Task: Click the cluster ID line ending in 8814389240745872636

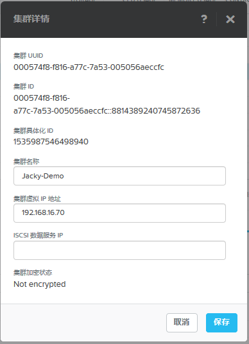Action: click(x=107, y=111)
